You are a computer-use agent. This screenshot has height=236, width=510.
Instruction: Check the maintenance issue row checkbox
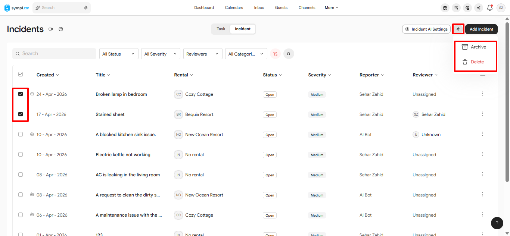click(21, 215)
